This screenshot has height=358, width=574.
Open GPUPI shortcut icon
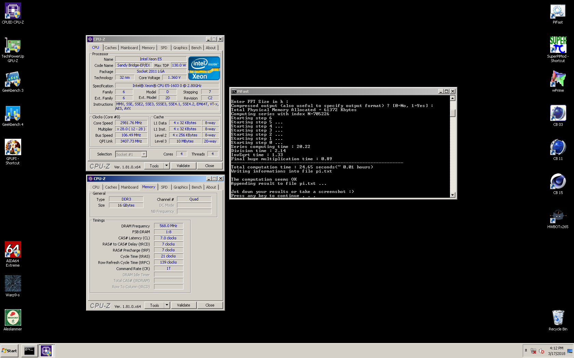coord(13,152)
